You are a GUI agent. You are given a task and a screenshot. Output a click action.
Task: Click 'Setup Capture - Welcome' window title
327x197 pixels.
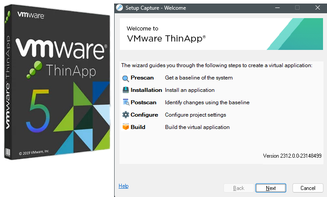coord(156,8)
